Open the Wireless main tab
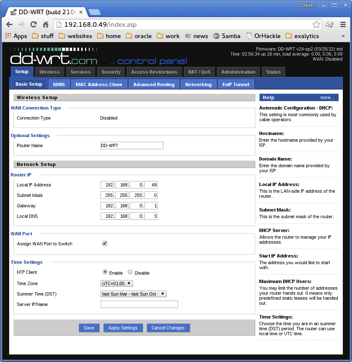This screenshot has height=362, width=352. 50,72
